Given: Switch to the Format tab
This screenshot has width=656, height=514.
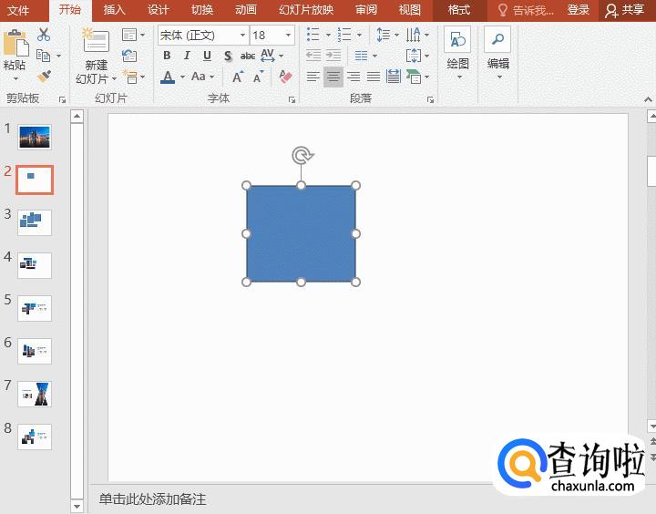Looking at the screenshot, I should 459,10.
